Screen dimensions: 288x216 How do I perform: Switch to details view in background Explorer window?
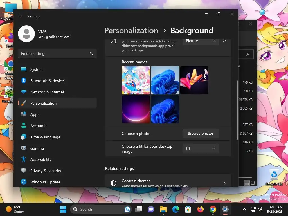click(x=247, y=183)
